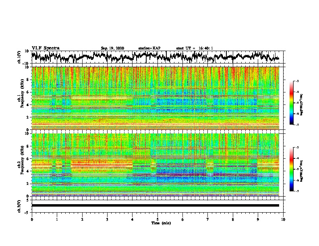This screenshot has width=319, height=246.
Task: Click the 1 tick label on the time axis
Action: click(x=57, y=219)
